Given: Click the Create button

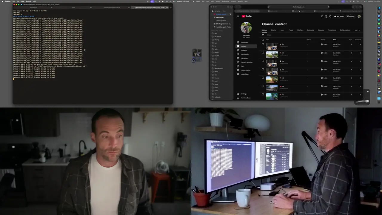Looking at the screenshot, I should 351,16.
